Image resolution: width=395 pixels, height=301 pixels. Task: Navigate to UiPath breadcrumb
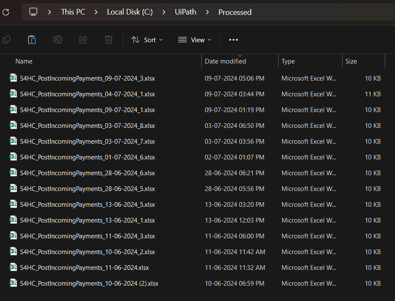coord(186,12)
